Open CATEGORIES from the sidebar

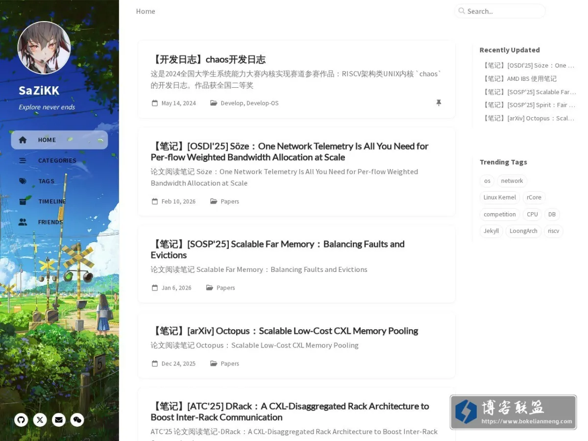(59, 160)
